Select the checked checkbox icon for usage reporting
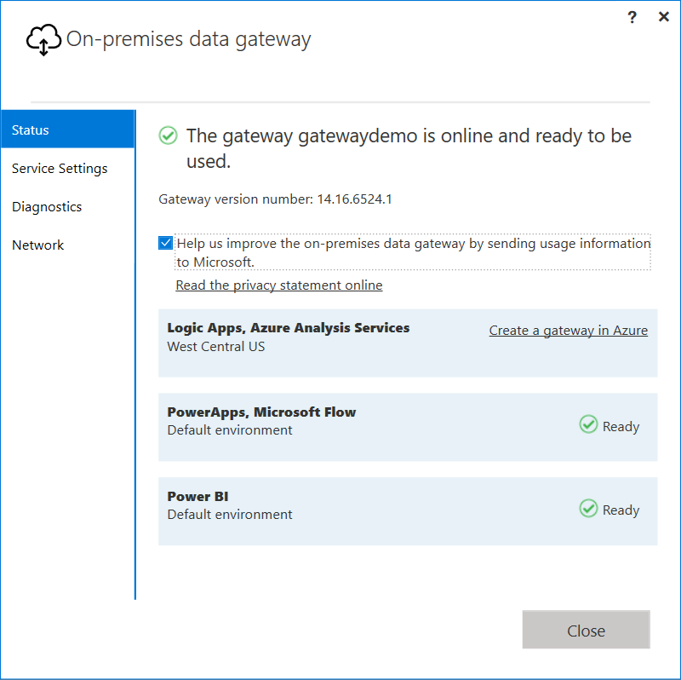The width and height of the screenshot is (681, 680). click(x=165, y=243)
